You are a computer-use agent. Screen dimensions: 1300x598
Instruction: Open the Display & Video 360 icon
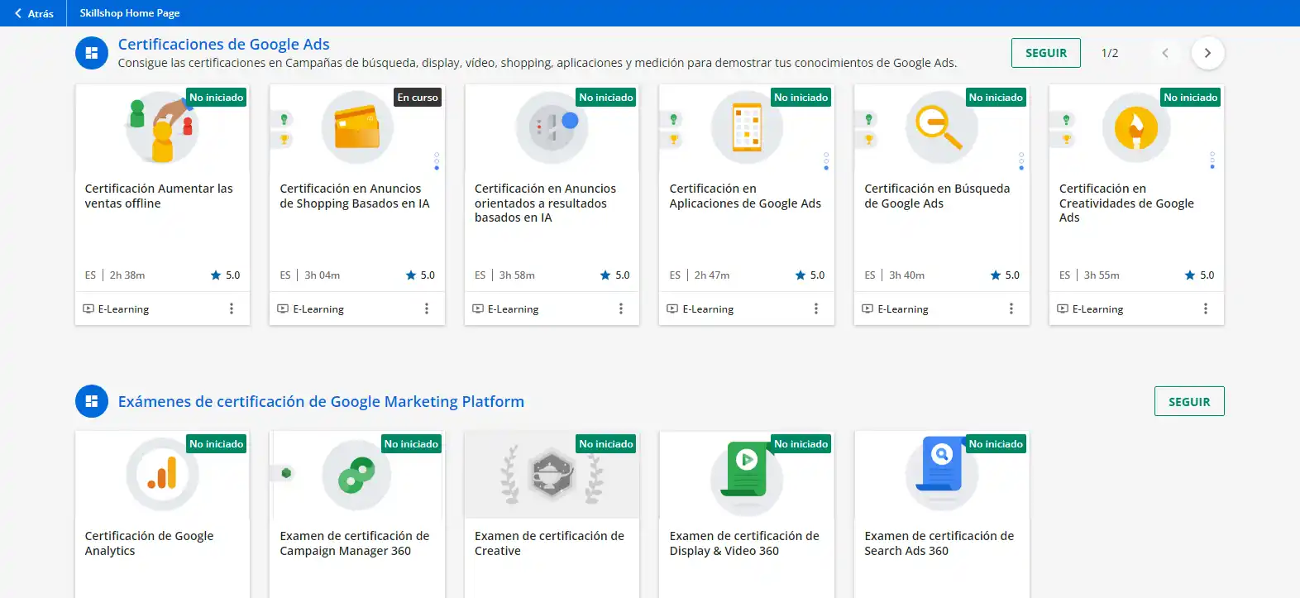pyautogui.click(x=747, y=474)
